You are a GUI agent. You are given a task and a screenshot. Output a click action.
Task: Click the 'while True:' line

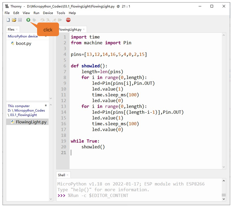coord(85,141)
